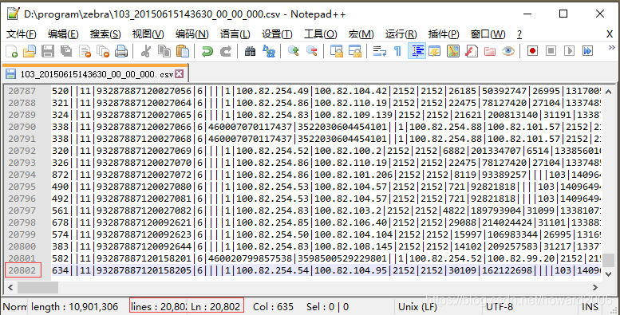Toggle synchronized horizontal scrolling icon
Screen dimensions: 620x315
[354, 51]
